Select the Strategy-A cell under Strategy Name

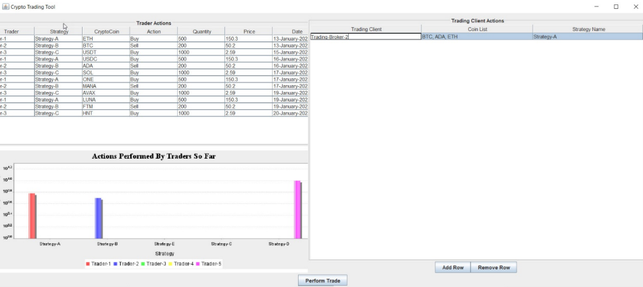tap(587, 37)
